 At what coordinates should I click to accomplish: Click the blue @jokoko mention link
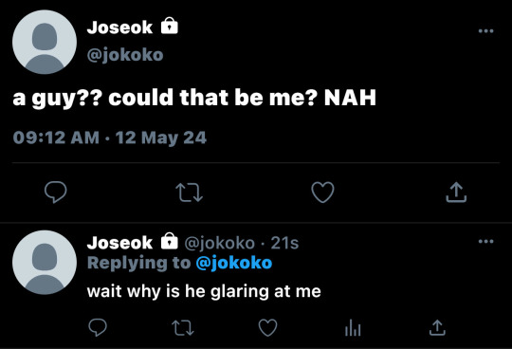tap(234, 263)
